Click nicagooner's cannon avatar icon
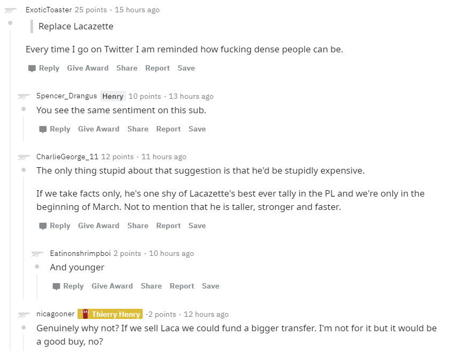Screen dimensions: 449x351 [x=24, y=315]
